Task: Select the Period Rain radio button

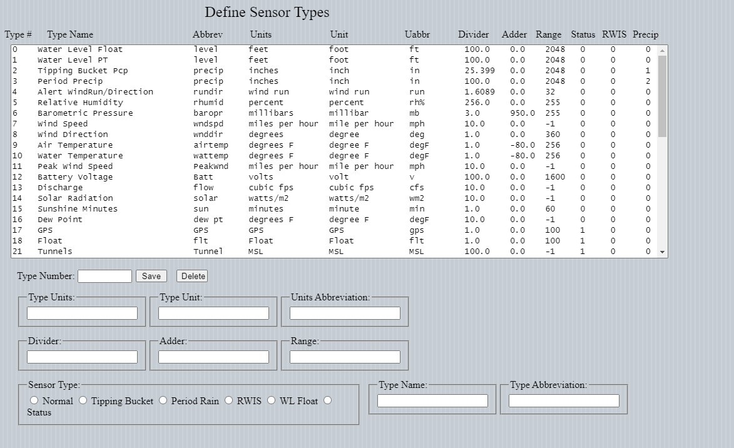Action: click(163, 400)
